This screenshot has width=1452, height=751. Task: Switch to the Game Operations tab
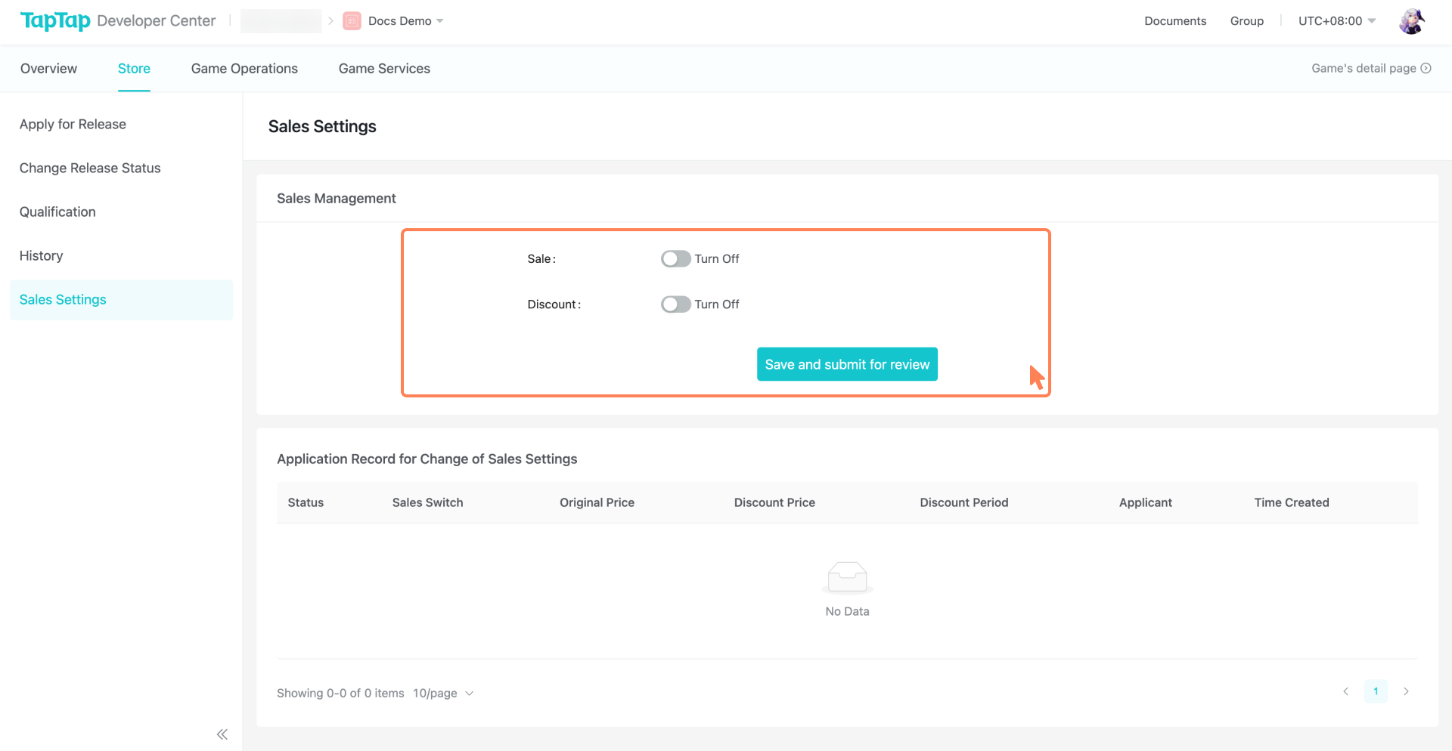point(244,68)
